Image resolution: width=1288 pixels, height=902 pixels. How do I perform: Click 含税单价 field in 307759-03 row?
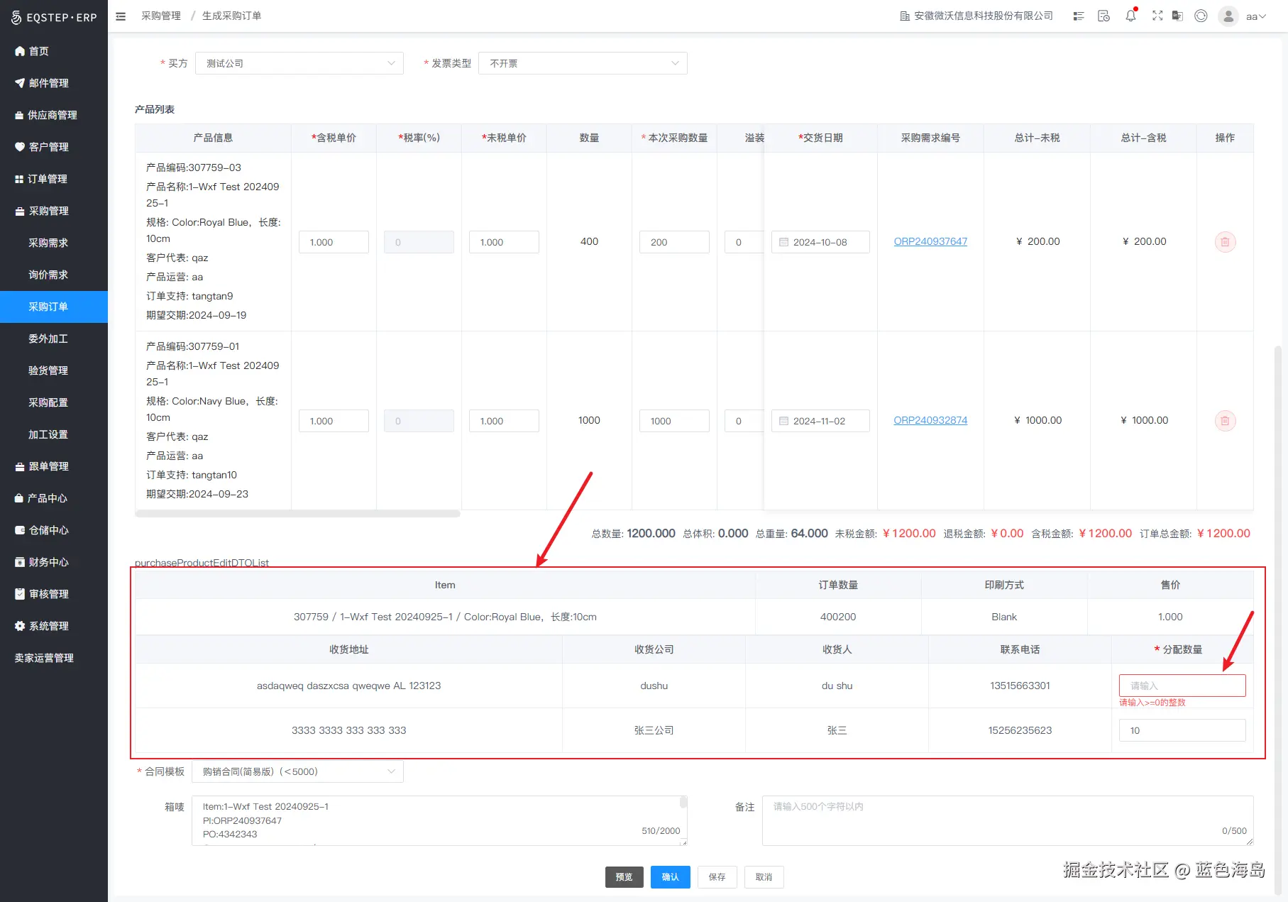tap(334, 242)
